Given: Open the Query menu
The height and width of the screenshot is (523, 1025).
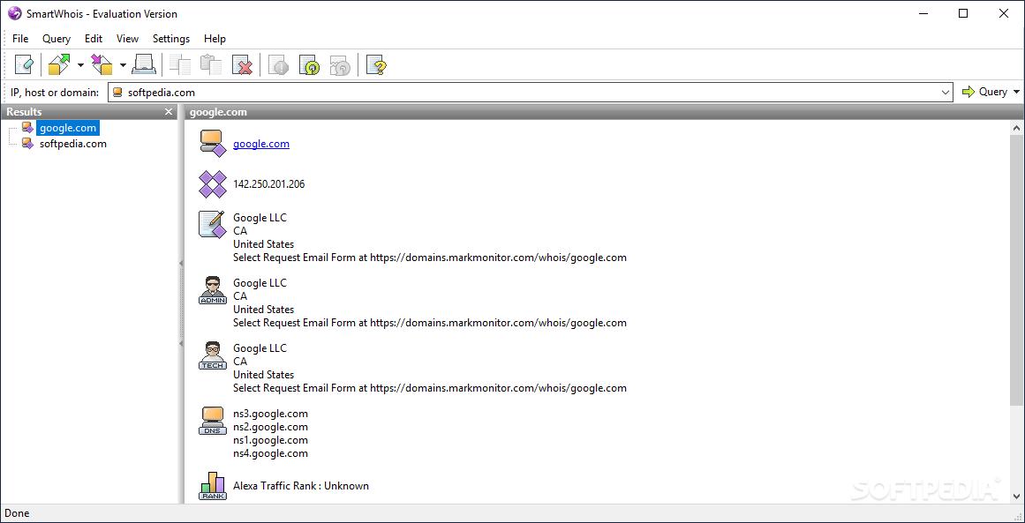Looking at the screenshot, I should (x=57, y=39).
